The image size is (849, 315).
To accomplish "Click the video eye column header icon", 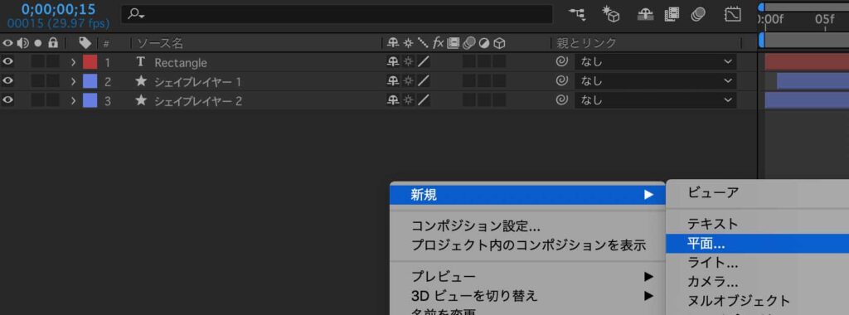I will [x=7, y=43].
